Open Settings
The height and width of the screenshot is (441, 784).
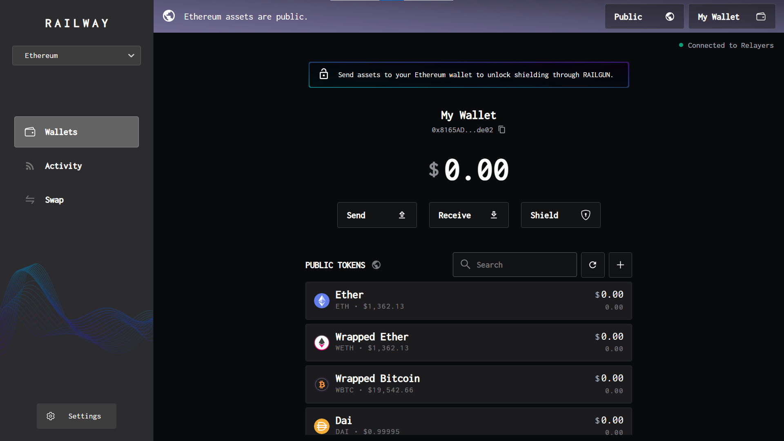coord(76,416)
